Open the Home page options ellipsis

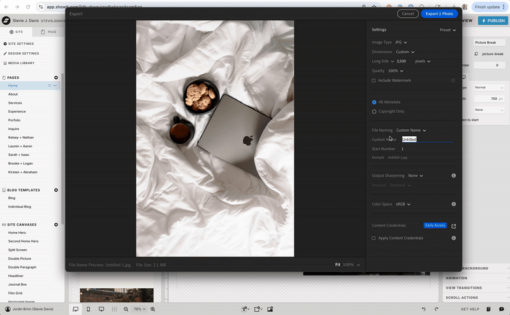click(55, 85)
